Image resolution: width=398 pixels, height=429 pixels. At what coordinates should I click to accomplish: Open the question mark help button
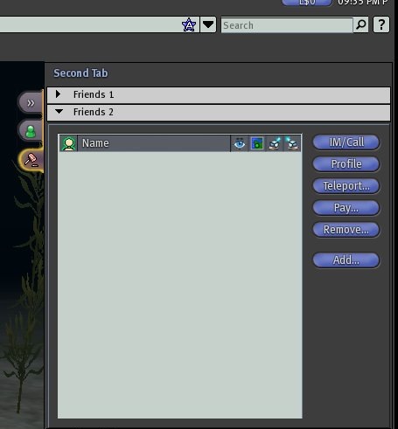381,24
